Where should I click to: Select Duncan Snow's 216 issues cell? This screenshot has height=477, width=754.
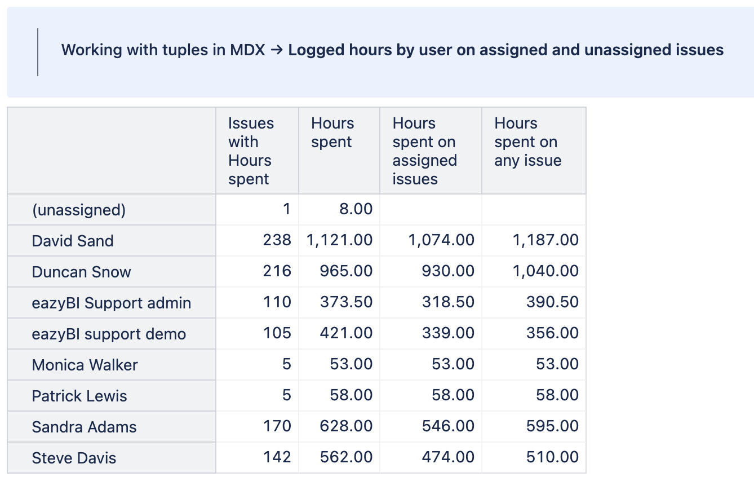277,271
